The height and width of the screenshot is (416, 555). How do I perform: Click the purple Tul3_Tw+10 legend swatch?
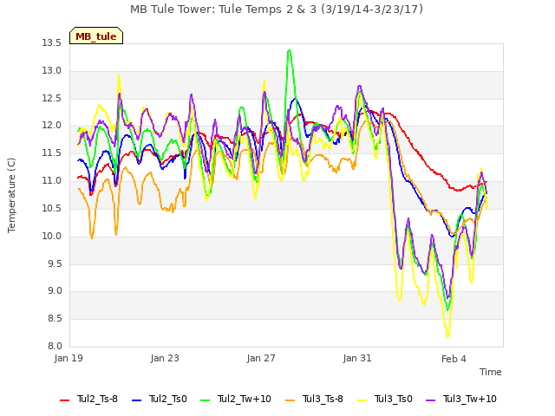tap(431, 400)
